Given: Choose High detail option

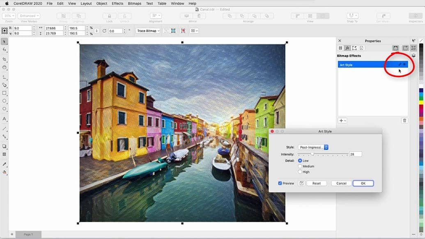Looking at the screenshot, I should click(300, 172).
